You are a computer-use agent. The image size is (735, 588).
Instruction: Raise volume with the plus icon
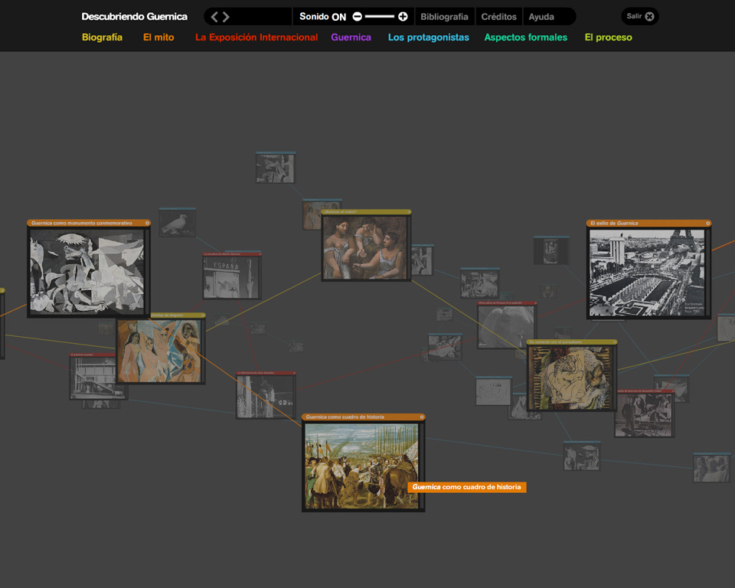point(403,16)
